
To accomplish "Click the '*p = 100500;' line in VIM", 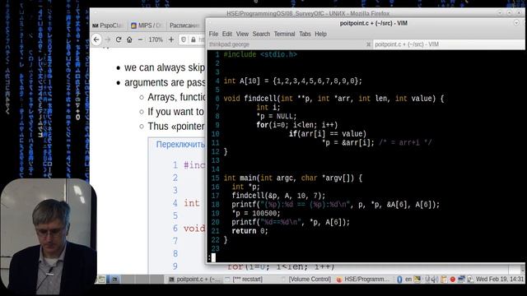I will pyautogui.click(x=256, y=214).
